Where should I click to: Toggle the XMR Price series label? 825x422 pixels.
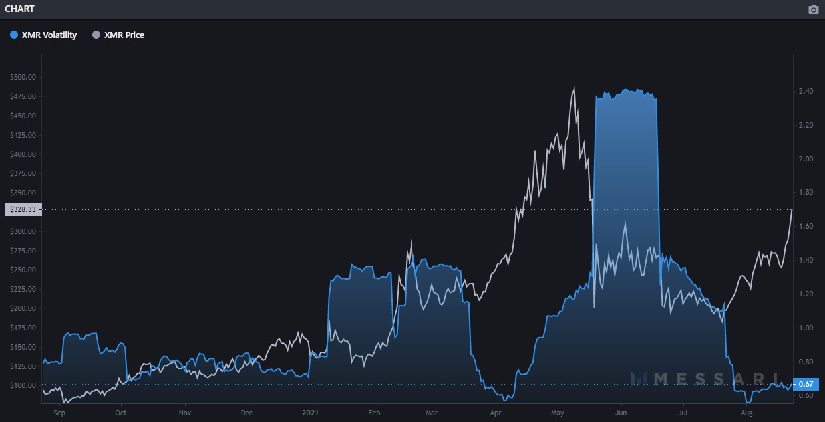124,35
